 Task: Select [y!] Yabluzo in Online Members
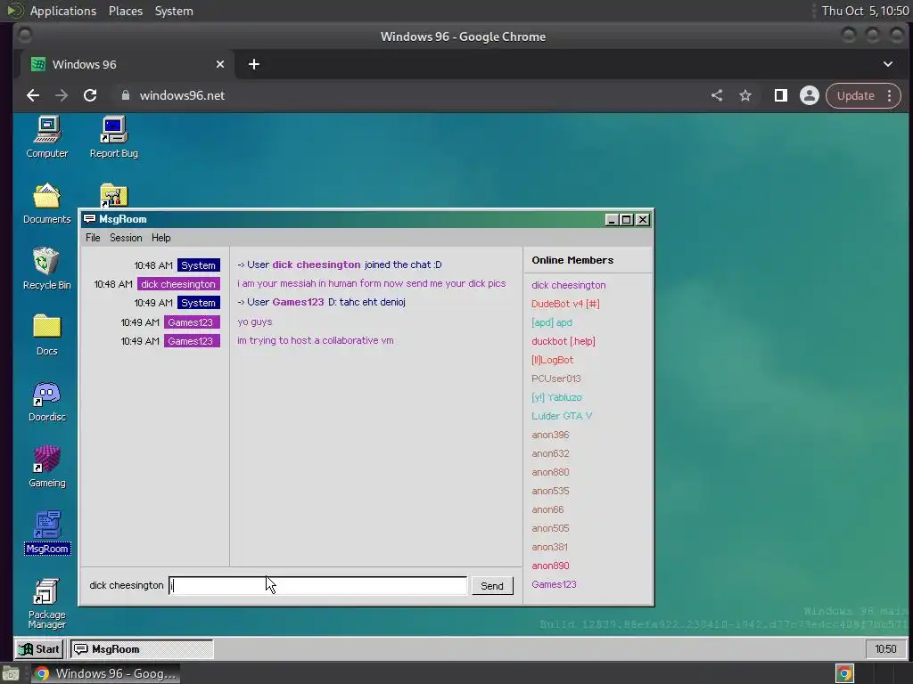(x=556, y=397)
